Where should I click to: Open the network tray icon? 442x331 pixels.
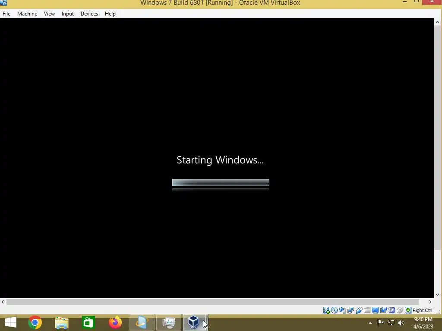391,323
